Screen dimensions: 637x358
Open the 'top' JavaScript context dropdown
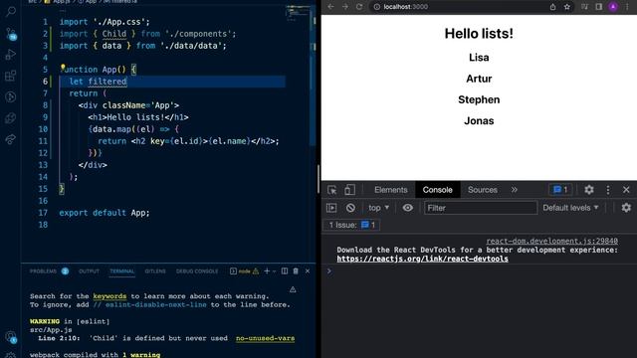coord(378,208)
